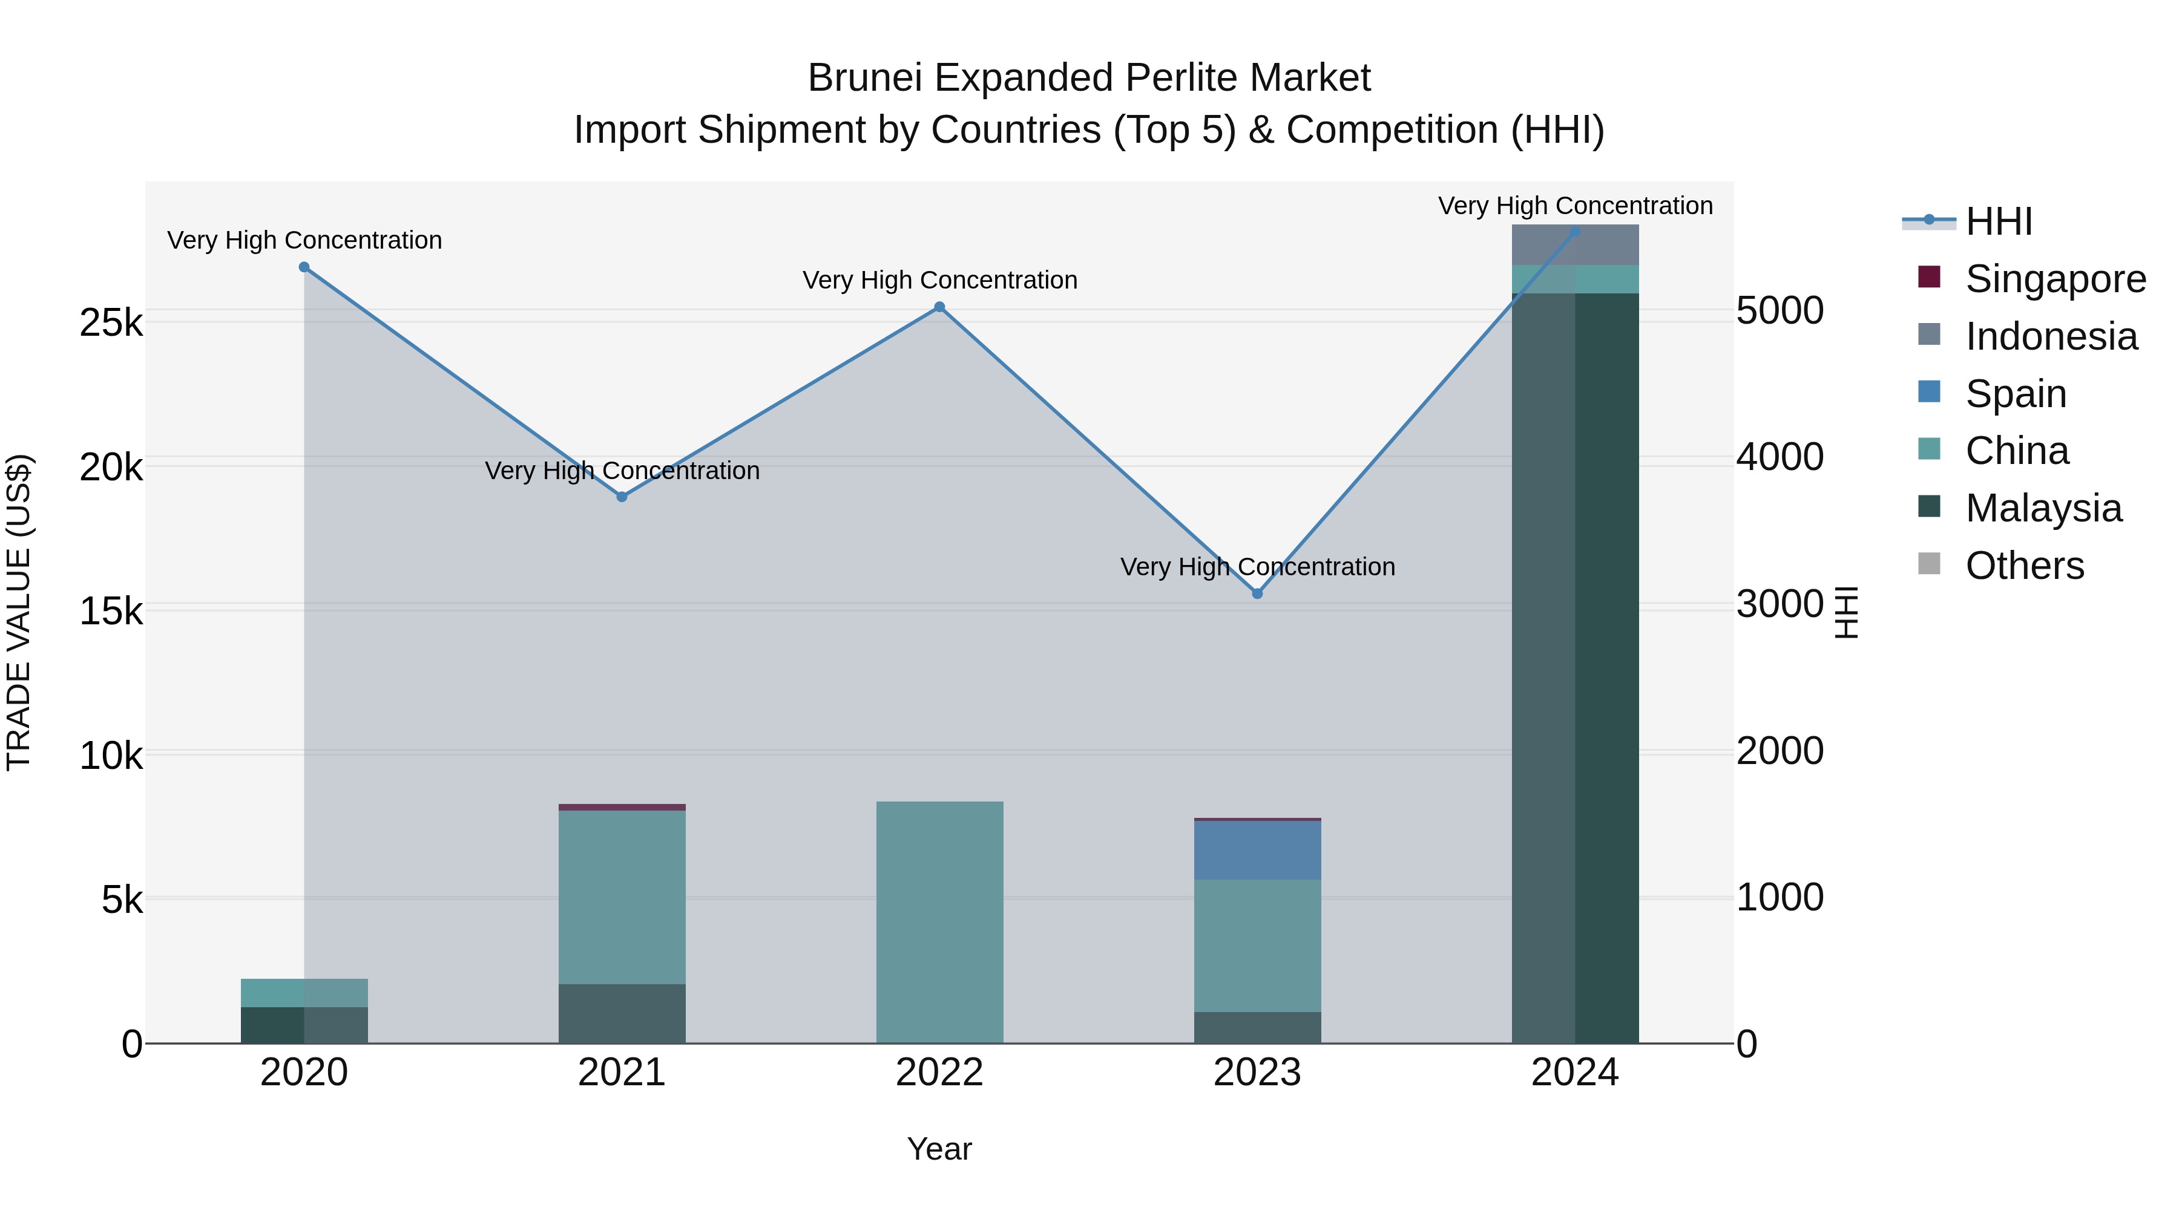Select the 2024 HHI data point
This screenshot has height=1225, width=2179.
[1575, 231]
